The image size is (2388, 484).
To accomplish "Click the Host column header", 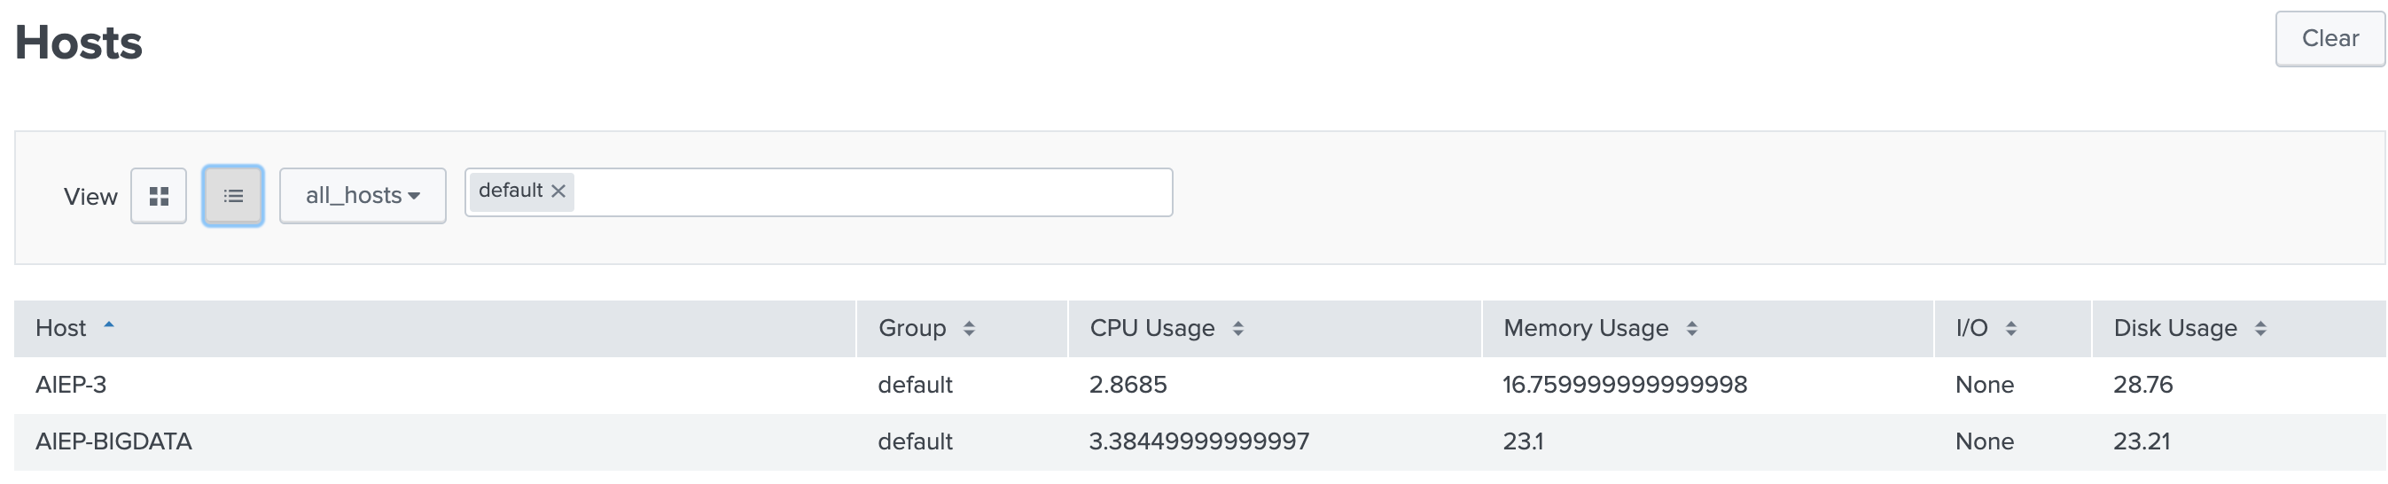I will pos(60,328).
